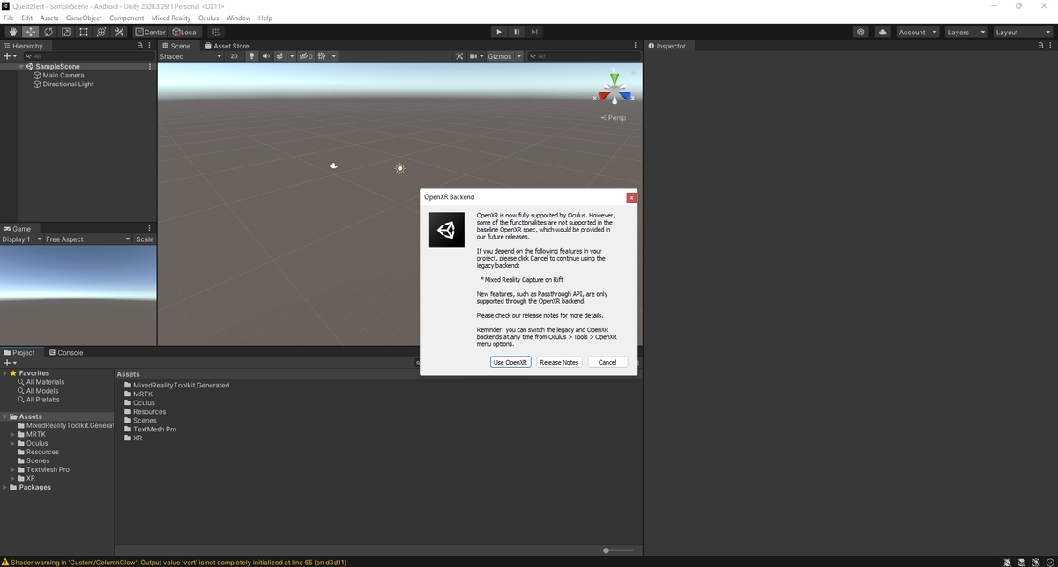Expand the MRTK folder in tree
The width and height of the screenshot is (1058, 567).
pyautogui.click(x=12, y=434)
